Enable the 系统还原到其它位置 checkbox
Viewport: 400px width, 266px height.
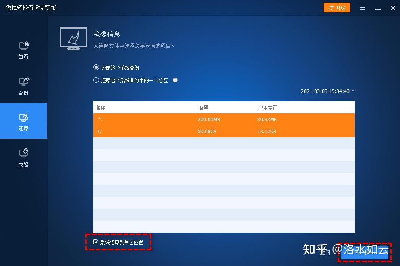(x=96, y=241)
